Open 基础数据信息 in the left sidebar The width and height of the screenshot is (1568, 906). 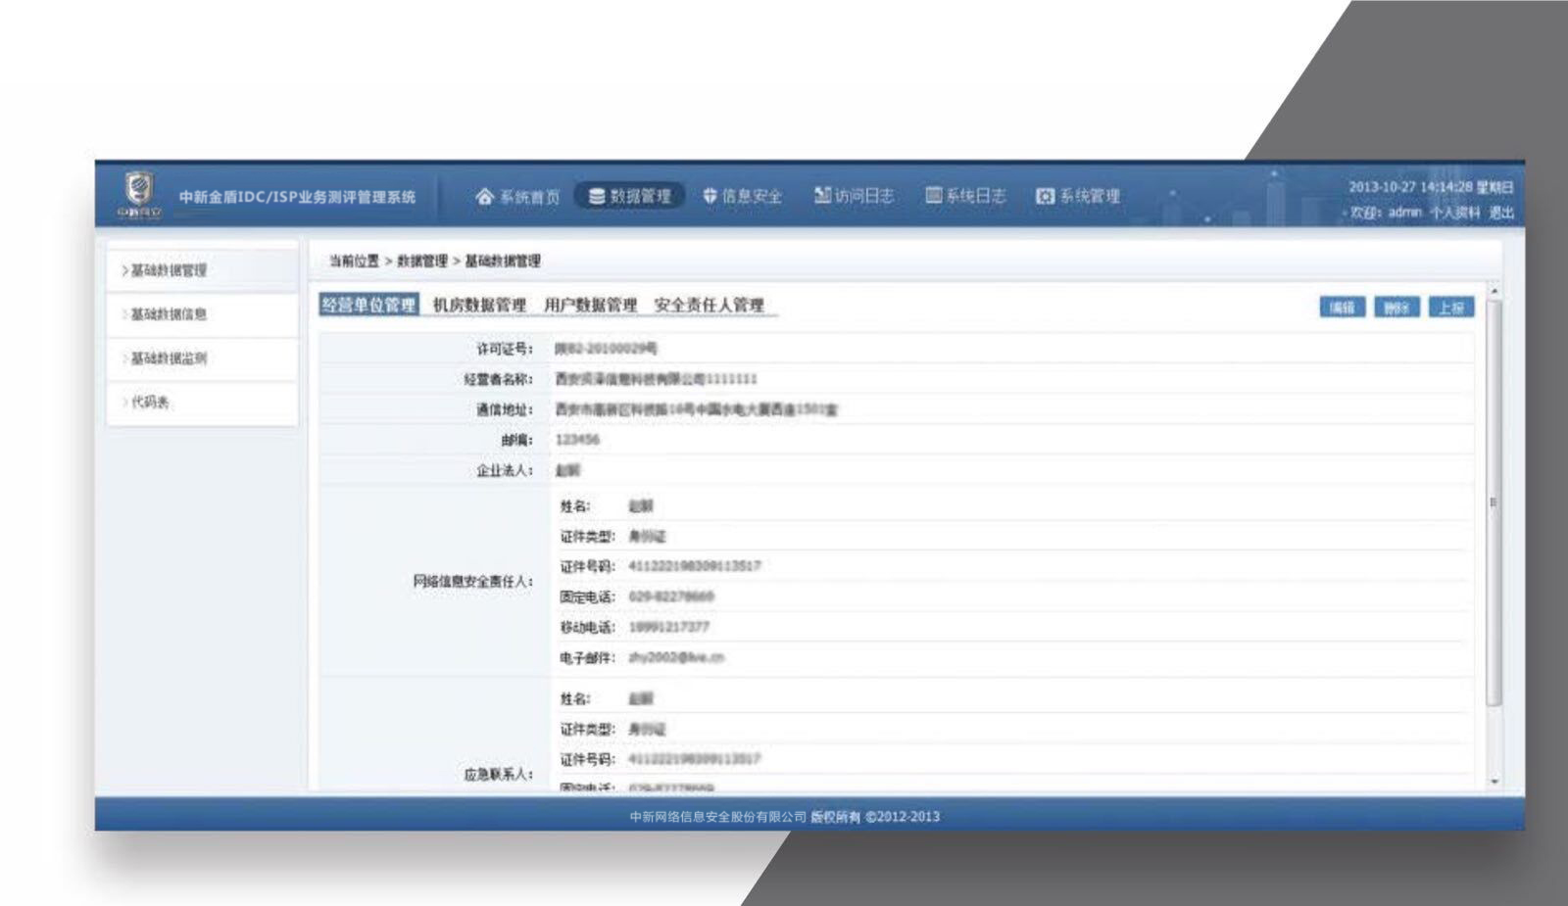click(x=168, y=314)
